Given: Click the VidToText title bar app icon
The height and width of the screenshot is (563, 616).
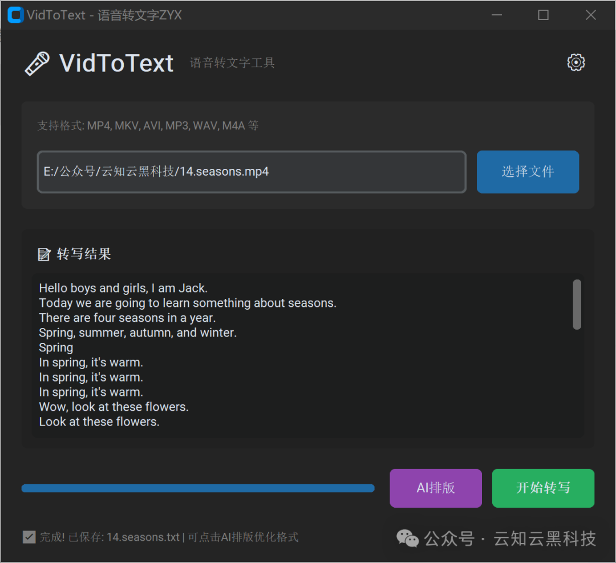Looking at the screenshot, I should click(x=16, y=15).
